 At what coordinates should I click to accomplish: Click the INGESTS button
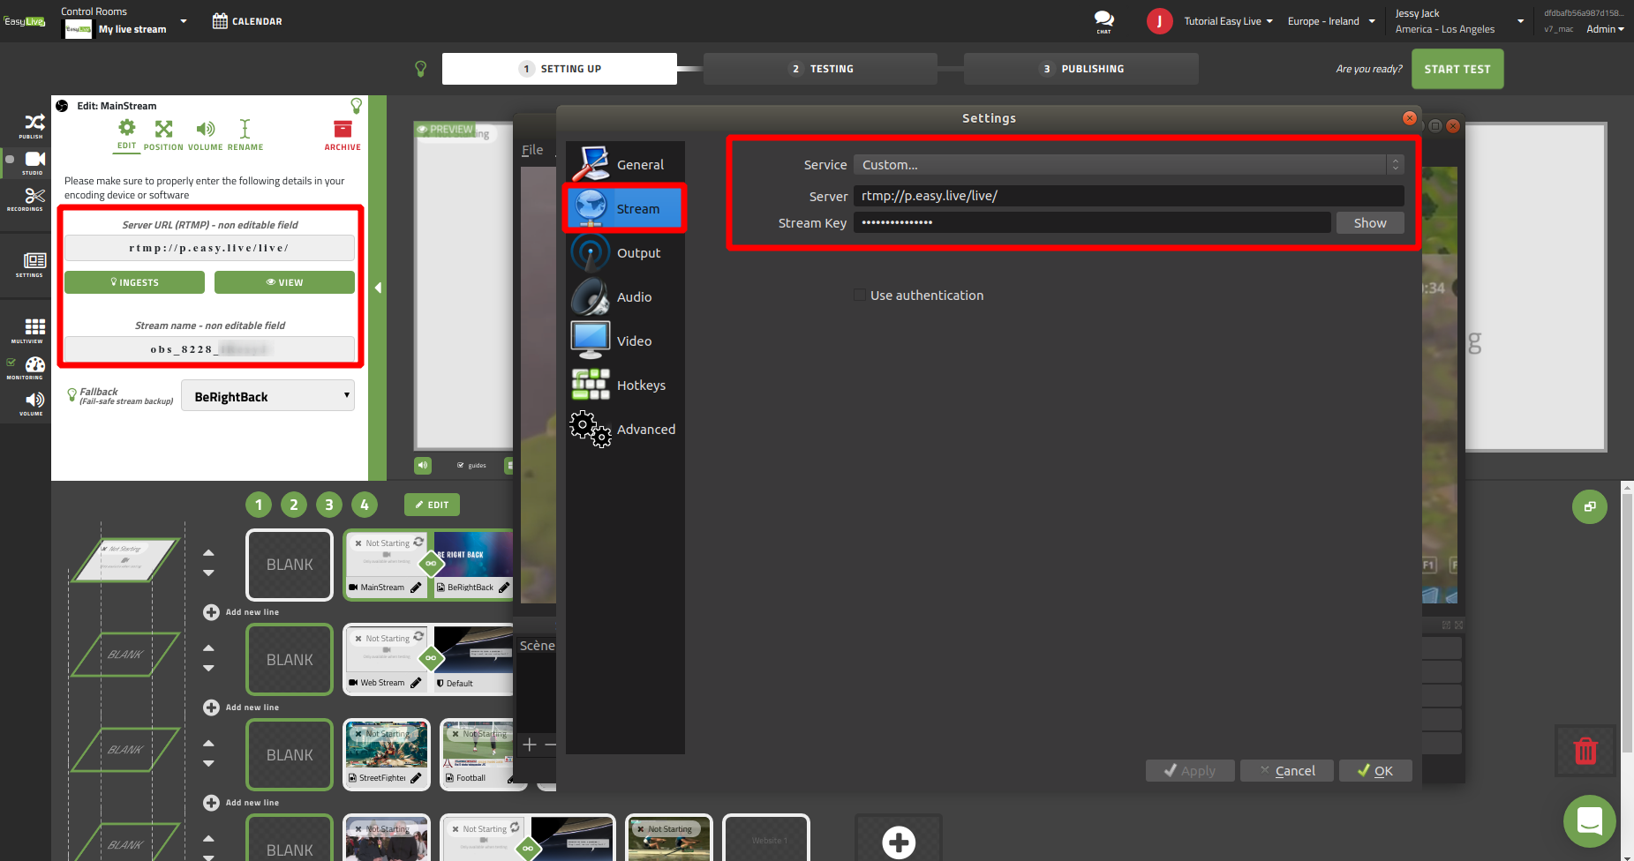tap(134, 282)
